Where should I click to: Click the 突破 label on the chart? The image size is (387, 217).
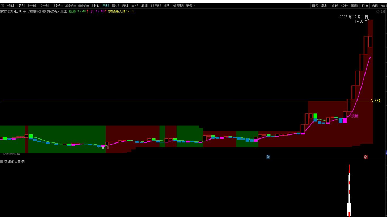tap(355, 116)
